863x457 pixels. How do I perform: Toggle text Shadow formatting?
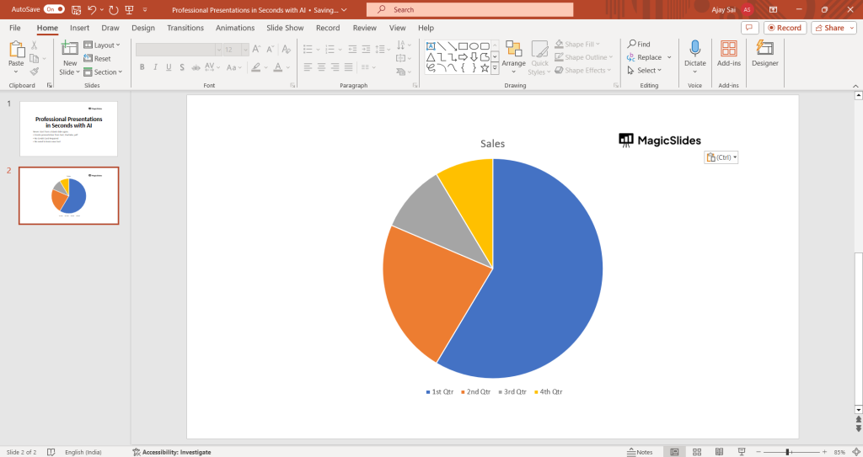pos(182,67)
